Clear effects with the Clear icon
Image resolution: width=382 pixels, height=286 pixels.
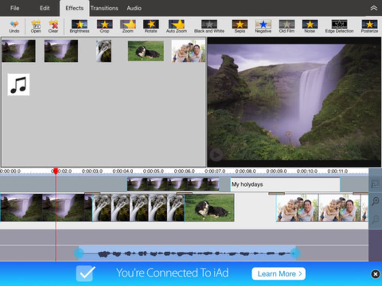[x=53, y=26]
